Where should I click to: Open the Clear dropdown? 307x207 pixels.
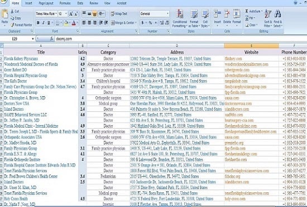pyautogui.click(x=251, y=25)
